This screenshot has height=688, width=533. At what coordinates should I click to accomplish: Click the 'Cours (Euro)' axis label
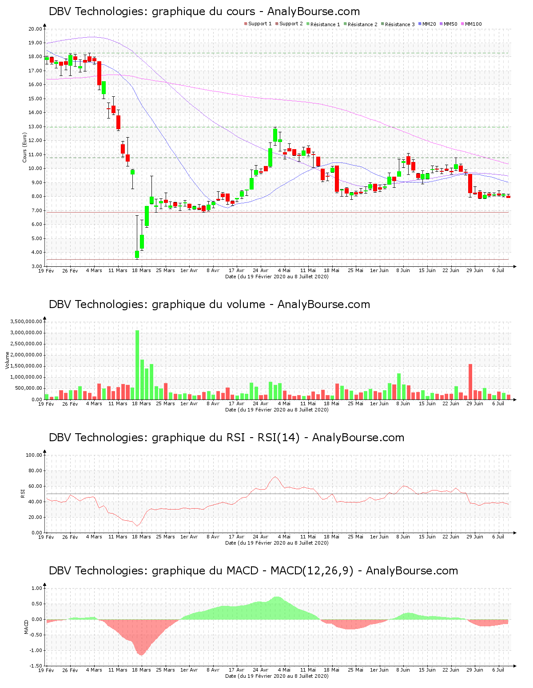25,147
